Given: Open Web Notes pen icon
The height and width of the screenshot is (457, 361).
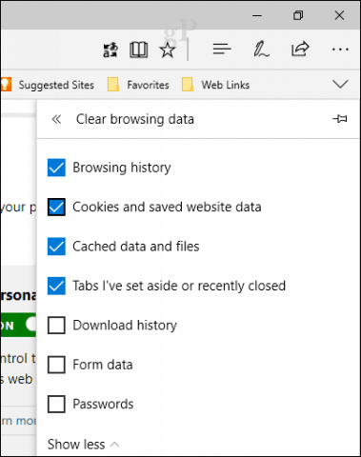Looking at the screenshot, I should 261,50.
